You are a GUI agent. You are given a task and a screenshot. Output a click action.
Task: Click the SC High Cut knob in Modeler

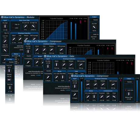33,26
